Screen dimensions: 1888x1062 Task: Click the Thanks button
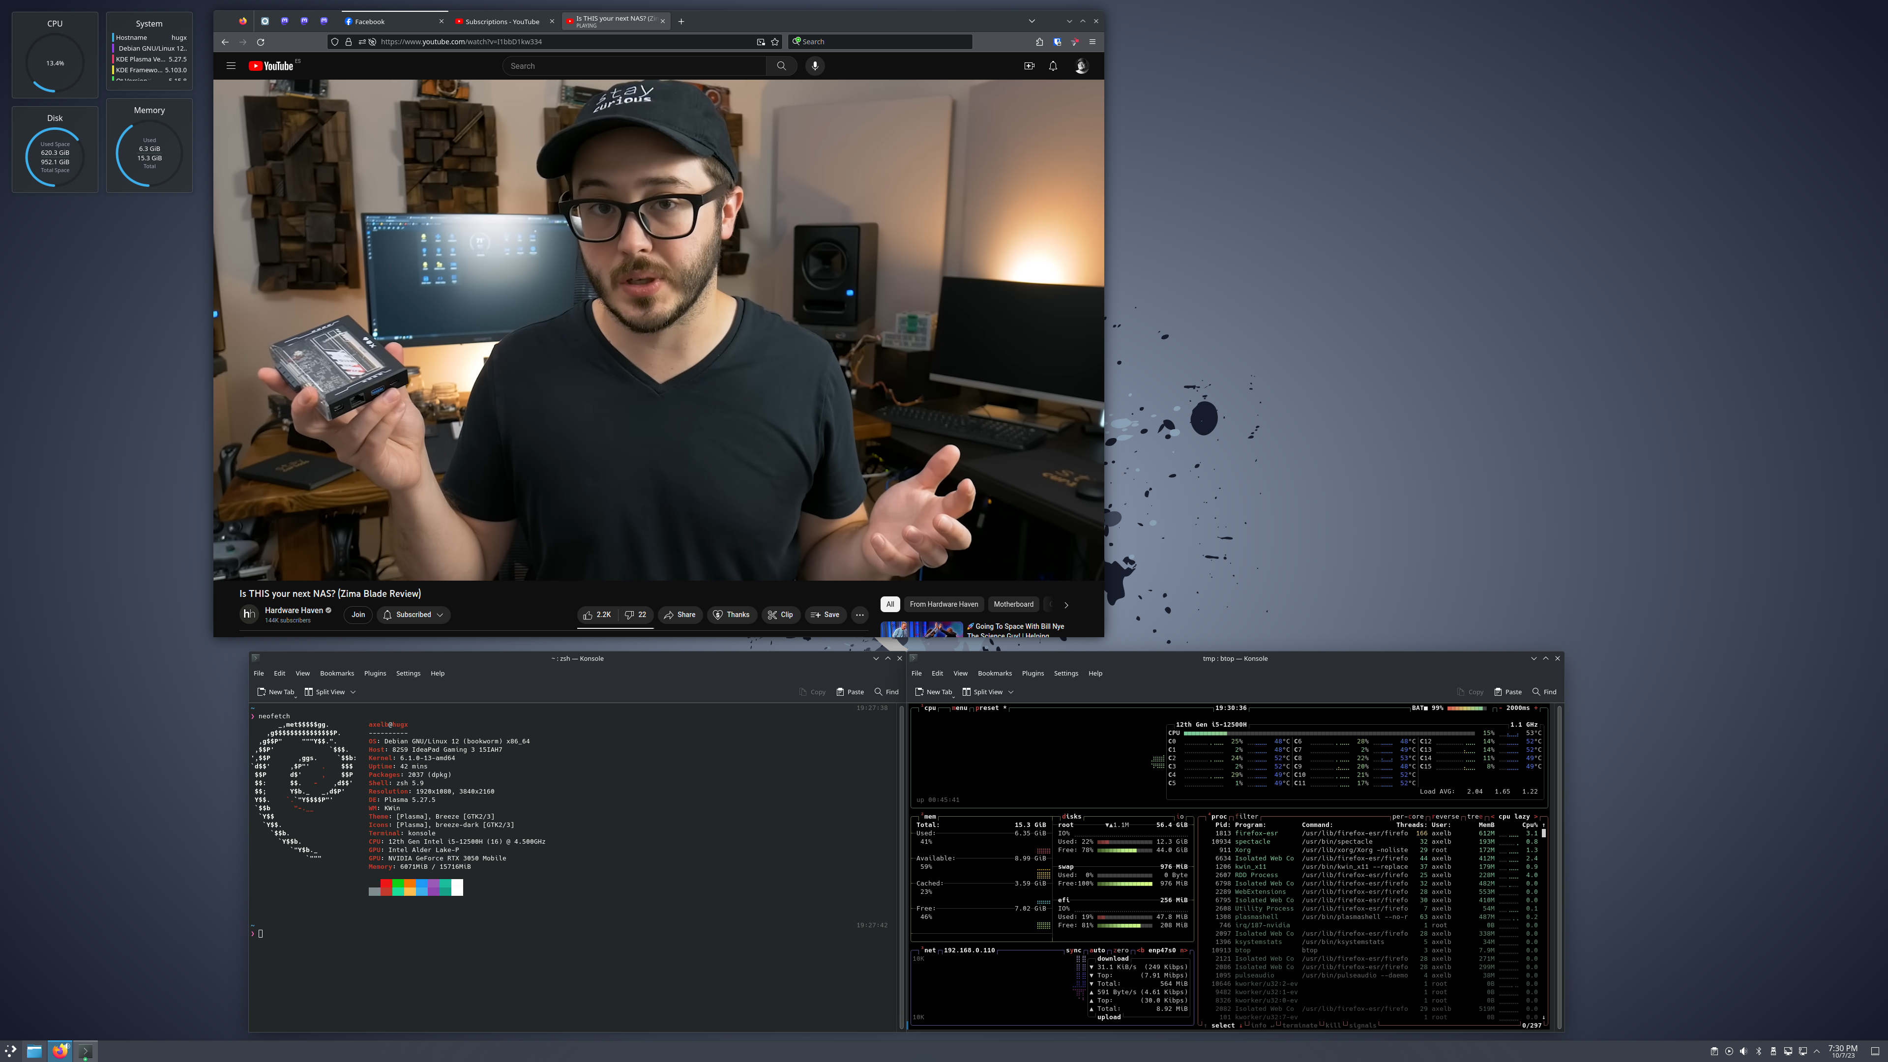pyautogui.click(x=732, y=615)
